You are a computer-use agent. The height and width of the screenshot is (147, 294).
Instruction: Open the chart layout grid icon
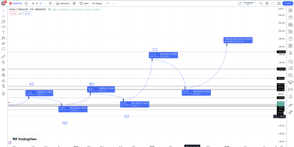[74, 3]
